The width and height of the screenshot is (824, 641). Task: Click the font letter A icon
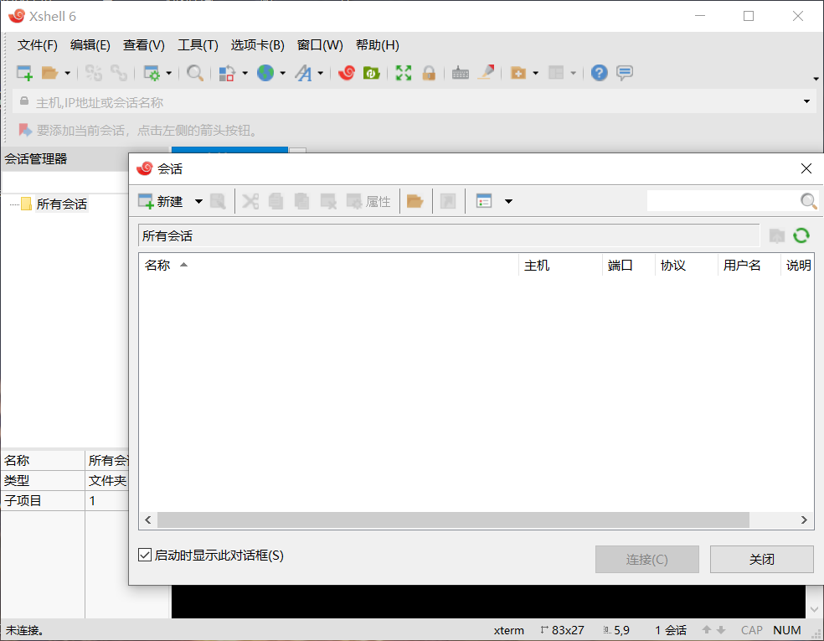(303, 73)
